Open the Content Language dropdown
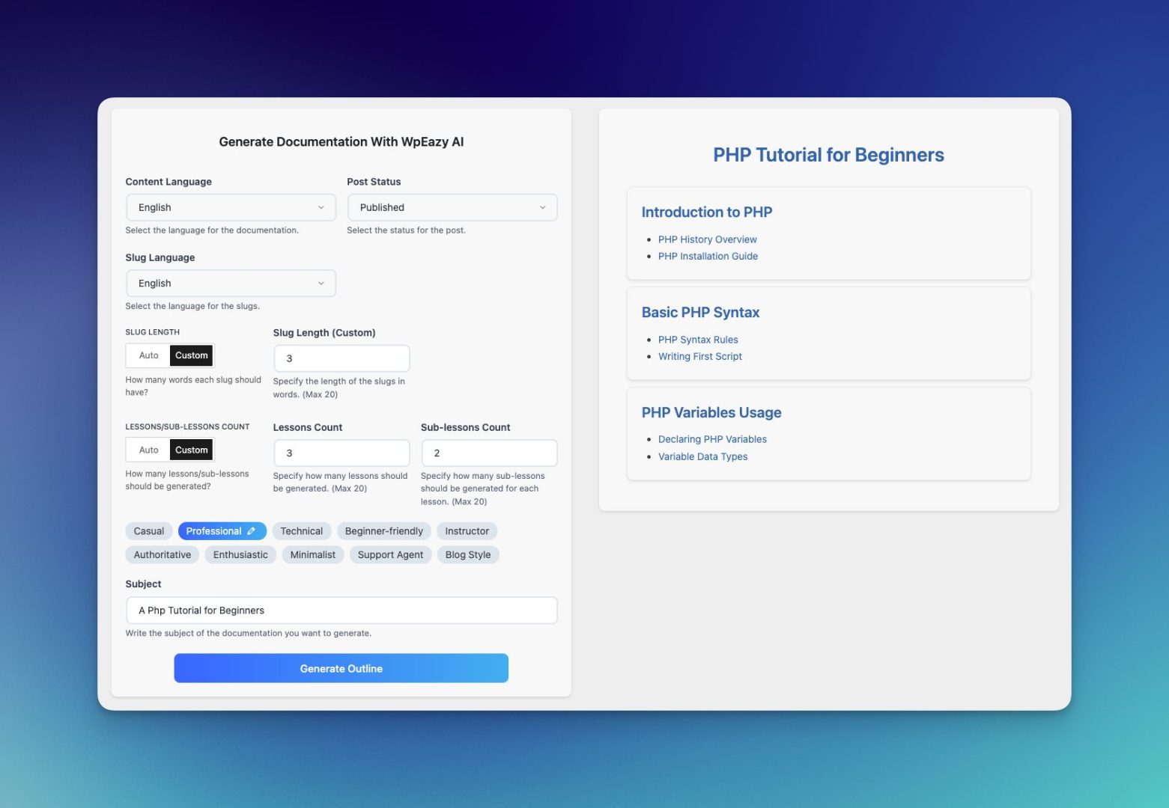1169x808 pixels. (231, 207)
